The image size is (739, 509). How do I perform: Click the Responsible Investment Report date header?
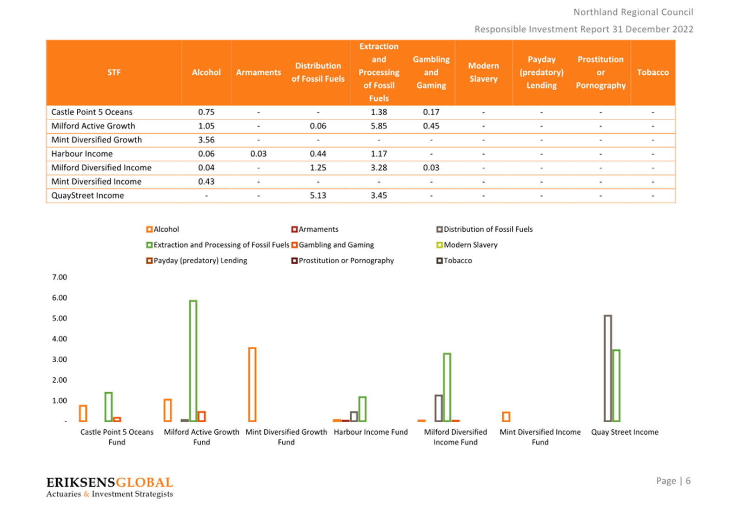584,29
